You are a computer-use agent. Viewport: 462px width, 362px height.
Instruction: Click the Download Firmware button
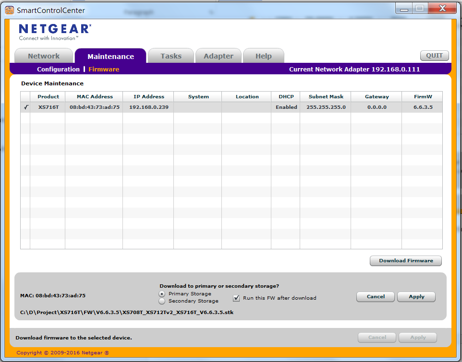coord(406,261)
